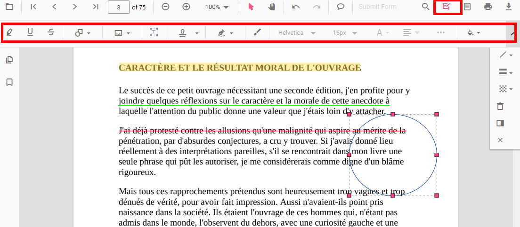Open the page thumbnails panel

pyautogui.click(x=9, y=60)
